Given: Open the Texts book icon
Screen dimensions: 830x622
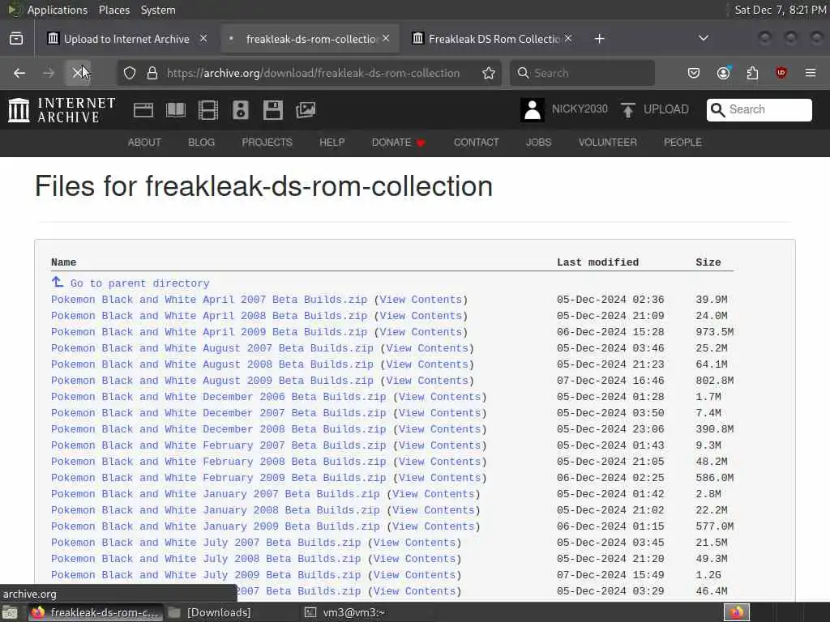Looking at the screenshot, I should coord(176,110).
